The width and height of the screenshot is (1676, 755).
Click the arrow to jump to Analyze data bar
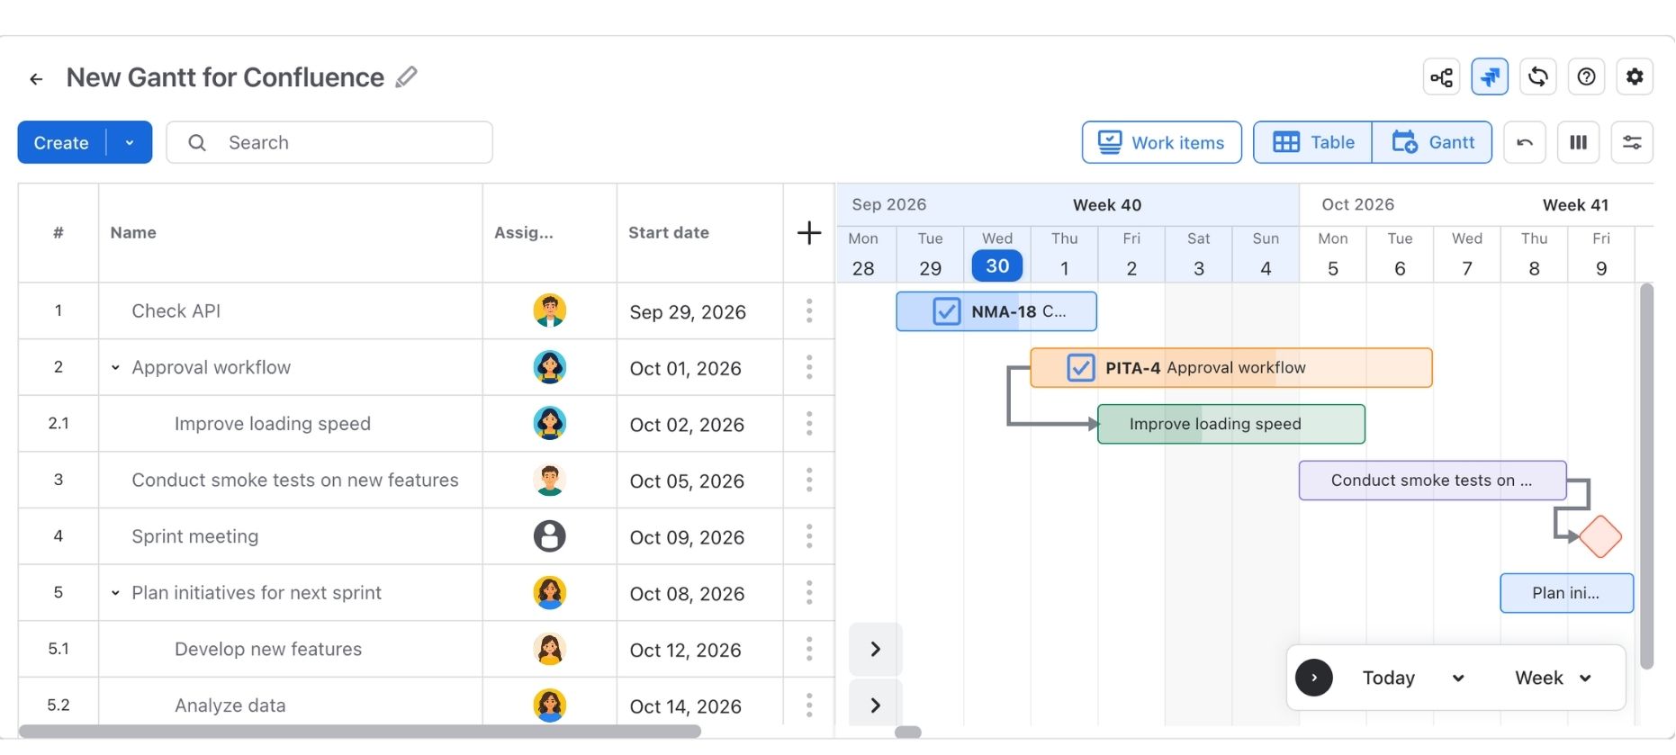click(x=875, y=706)
